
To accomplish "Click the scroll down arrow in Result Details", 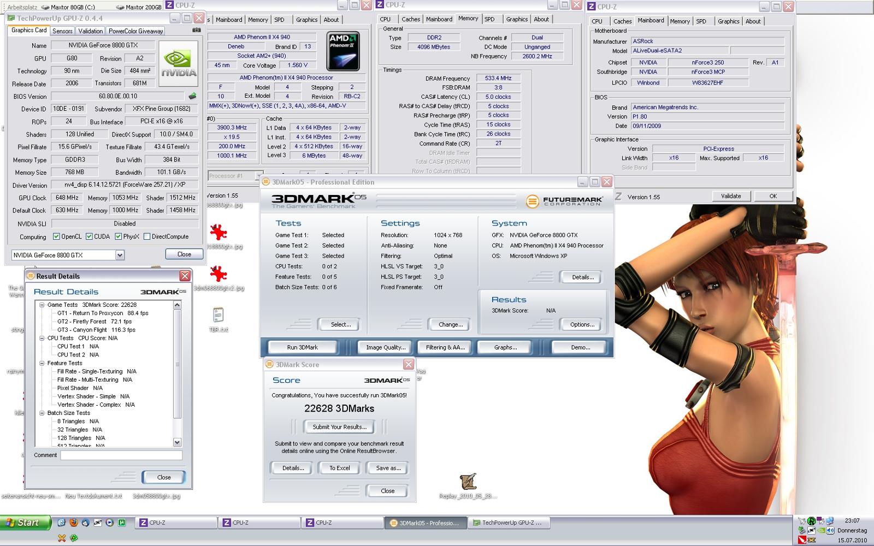I will click(x=177, y=442).
